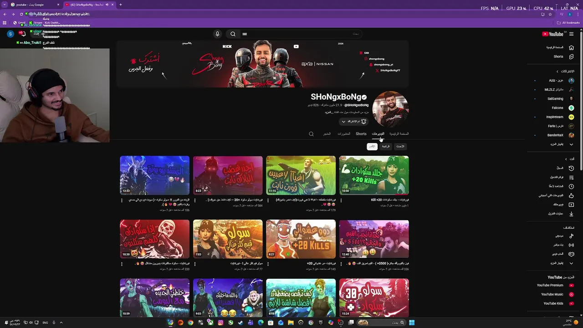The image size is (583, 328).
Task: Open the 7:03 solo video thumbnail
Action: 228,239
